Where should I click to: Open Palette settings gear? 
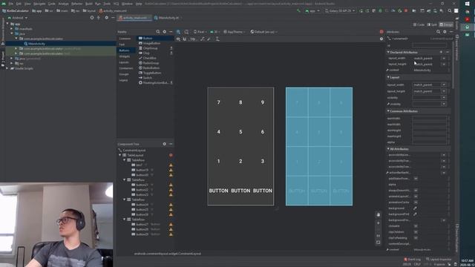[x=165, y=31]
